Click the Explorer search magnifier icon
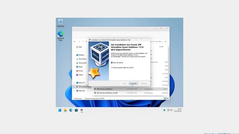This screenshot has height=134, width=239. click(x=165, y=41)
